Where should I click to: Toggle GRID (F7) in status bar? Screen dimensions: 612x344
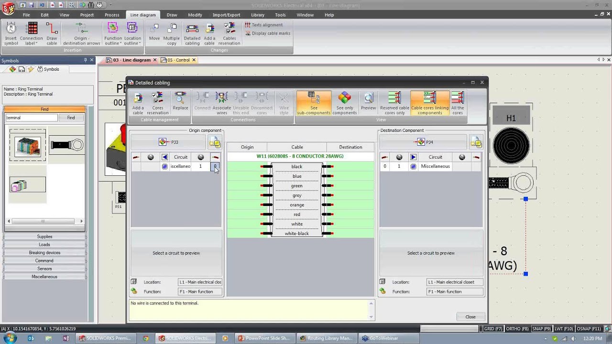493,329
